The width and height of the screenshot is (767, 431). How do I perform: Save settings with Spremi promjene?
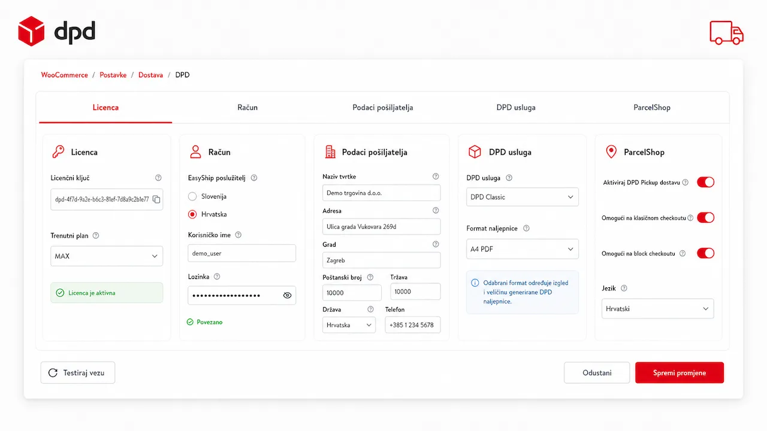click(680, 372)
